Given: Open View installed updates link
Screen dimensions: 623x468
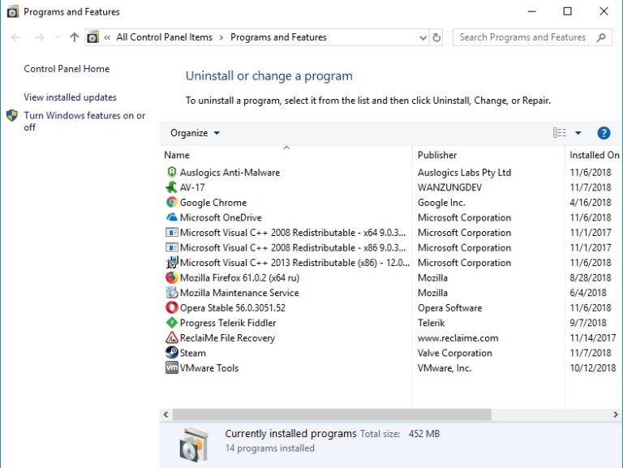Looking at the screenshot, I should pyautogui.click(x=70, y=97).
